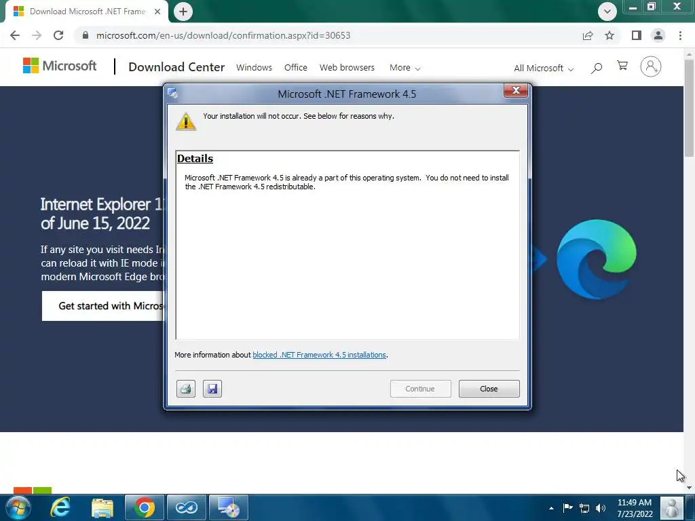Click Get started with Microsoft Edge button
The width and height of the screenshot is (695, 521).
103,306
